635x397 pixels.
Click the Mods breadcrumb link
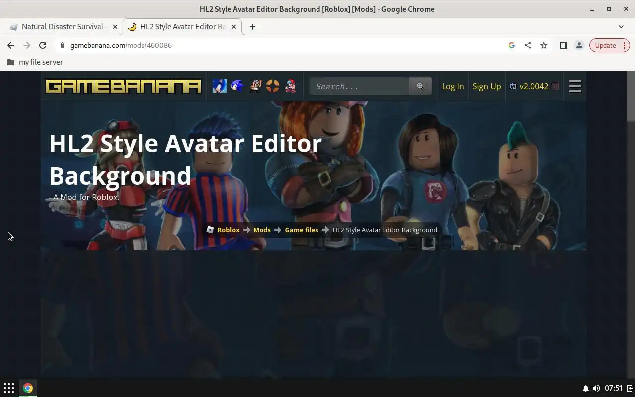coord(262,230)
